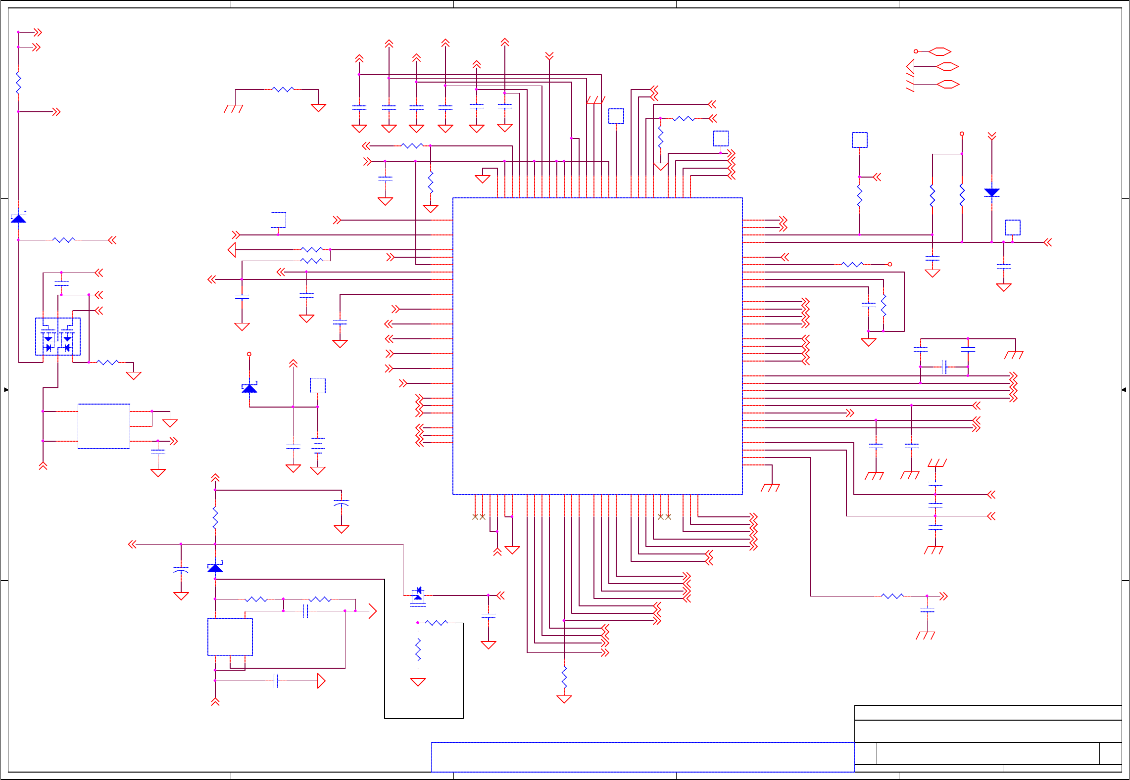Screen dimensions: 1130x780
Task: Click the empty title block at bottom right
Action: tap(988, 738)
